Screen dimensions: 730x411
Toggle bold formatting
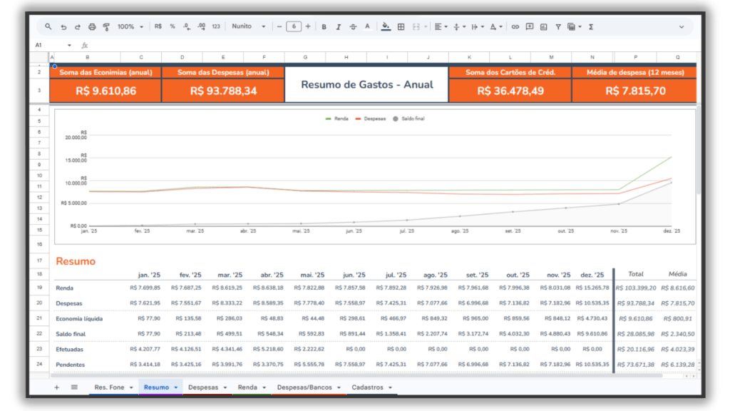pyautogui.click(x=324, y=26)
